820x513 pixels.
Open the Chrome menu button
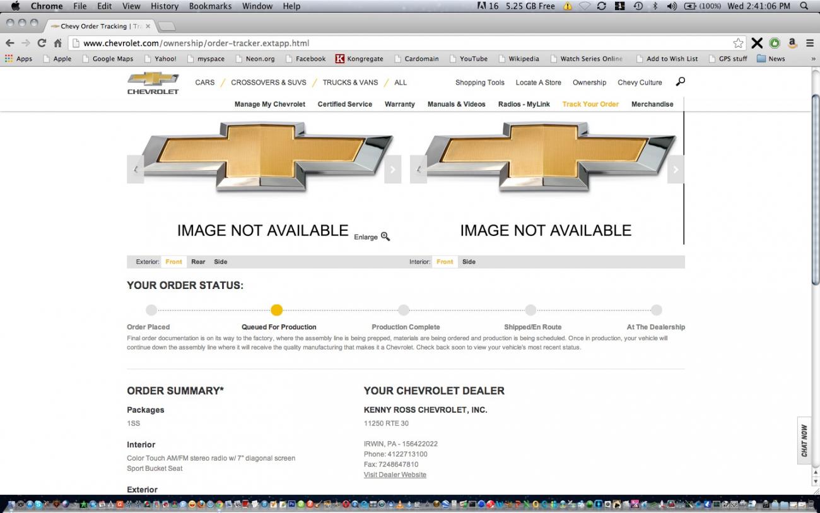(810, 43)
